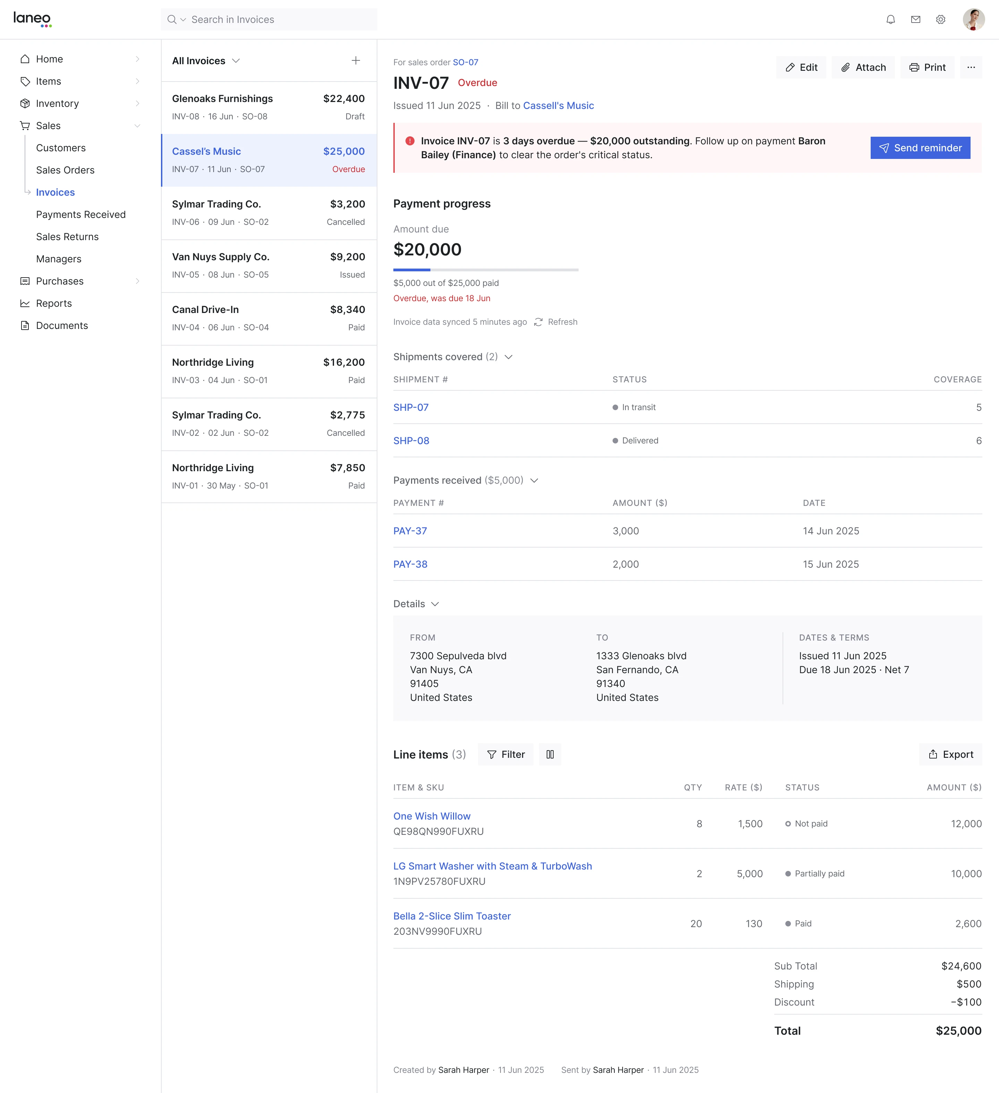
Task: Open the settings gear icon
Action: click(940, 19)
